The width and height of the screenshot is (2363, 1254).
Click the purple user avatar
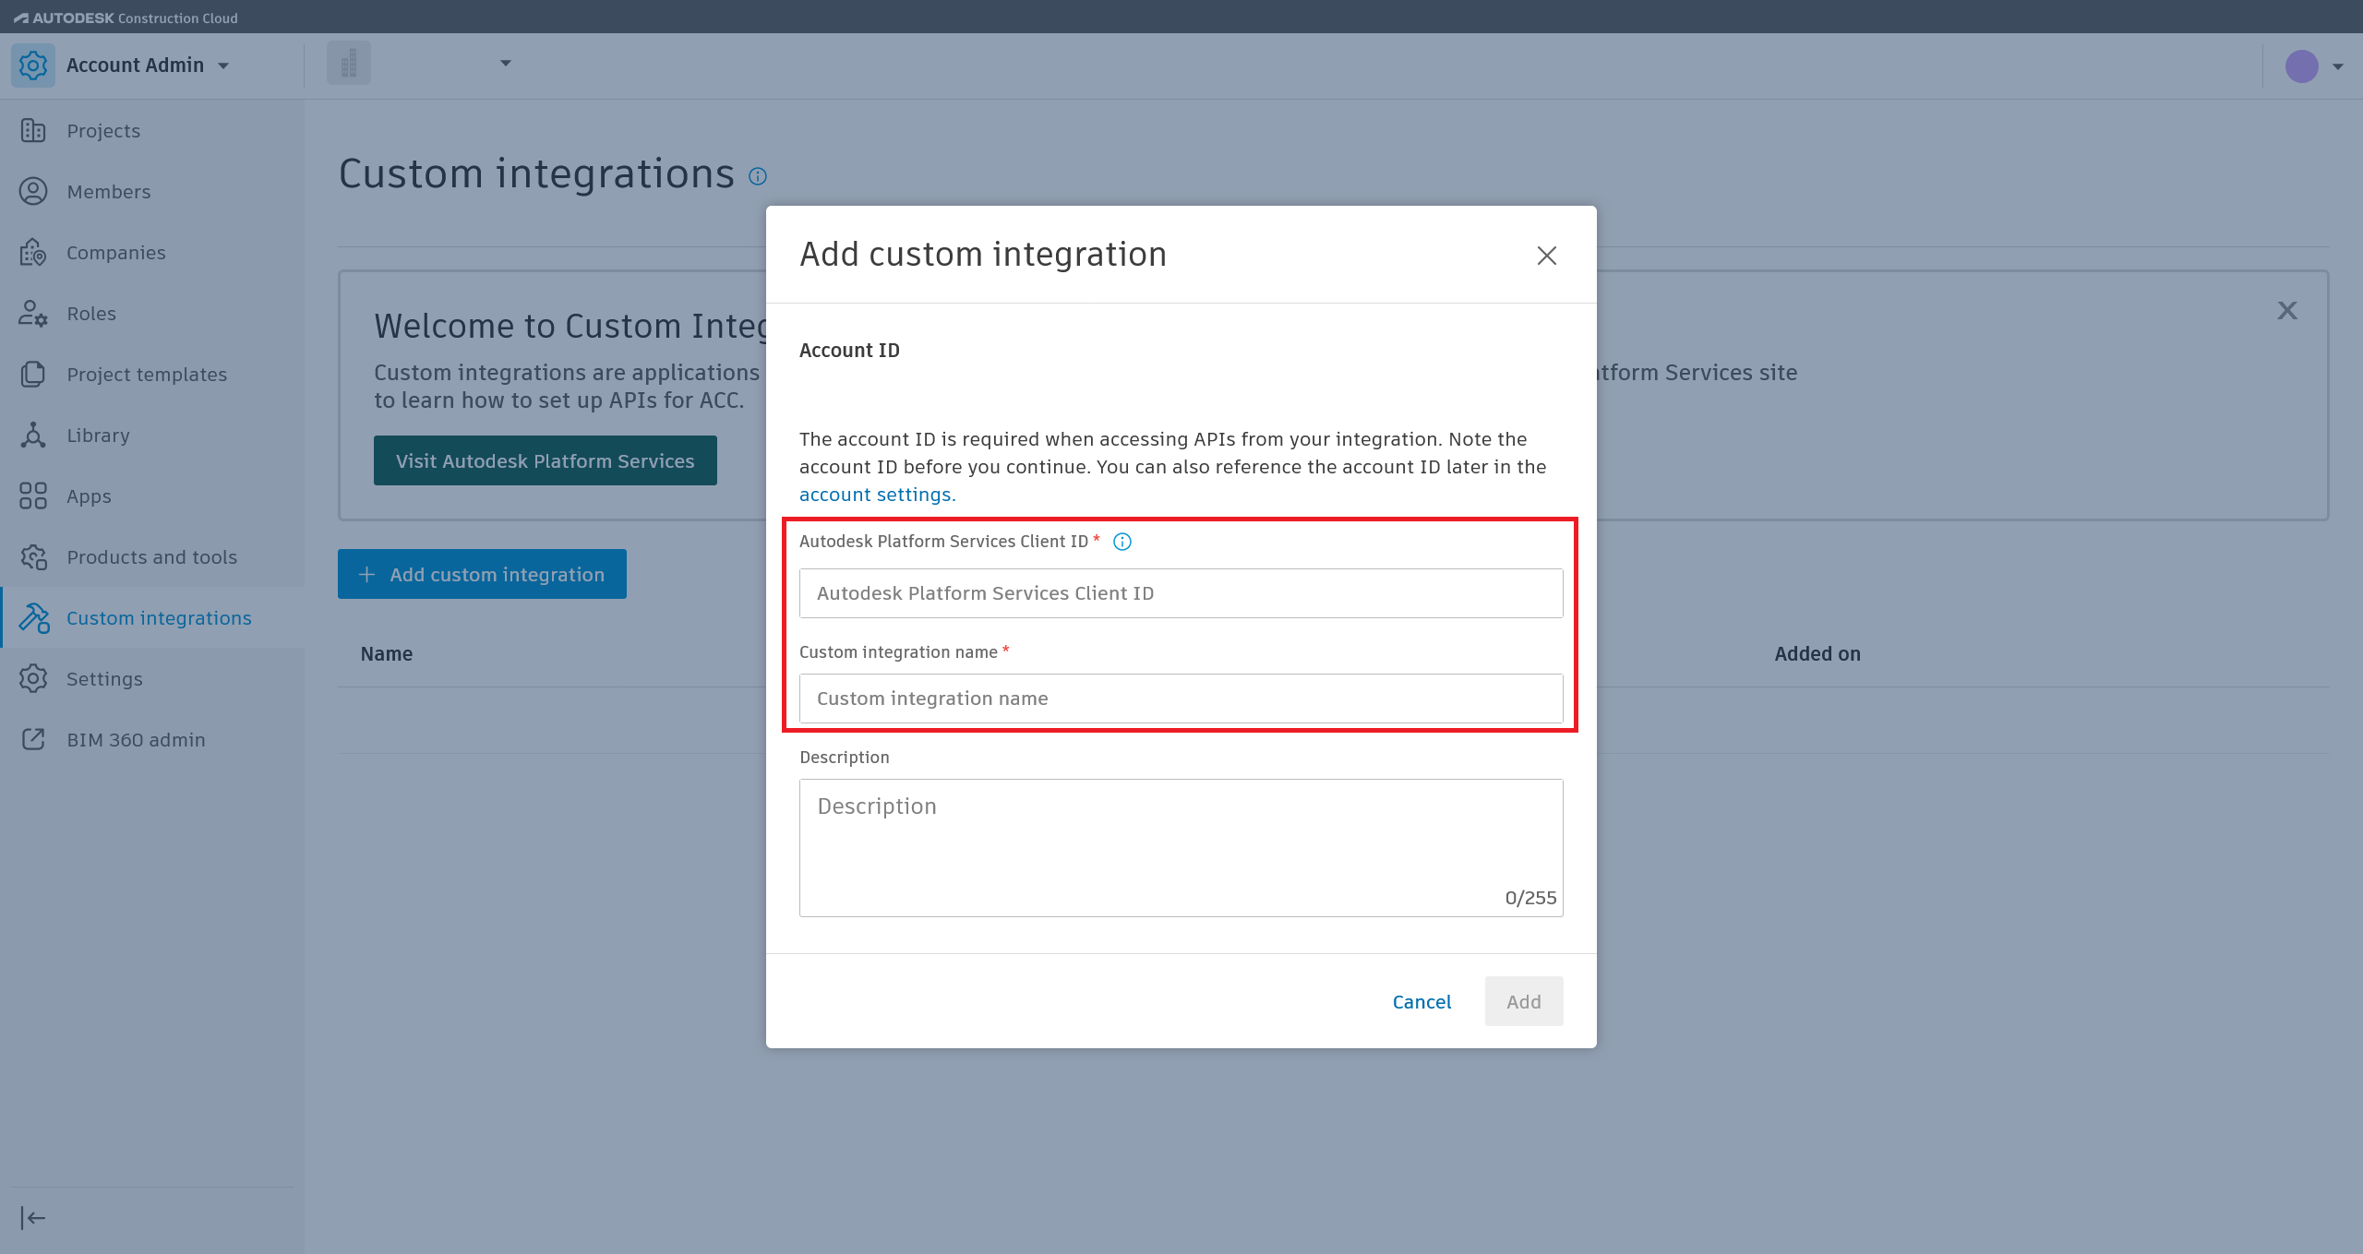[x=2301, y=66]
